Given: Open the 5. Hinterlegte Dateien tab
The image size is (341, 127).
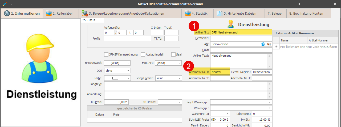Looking at the screenshot, I should pyautogui.click(x=240, y=13).
